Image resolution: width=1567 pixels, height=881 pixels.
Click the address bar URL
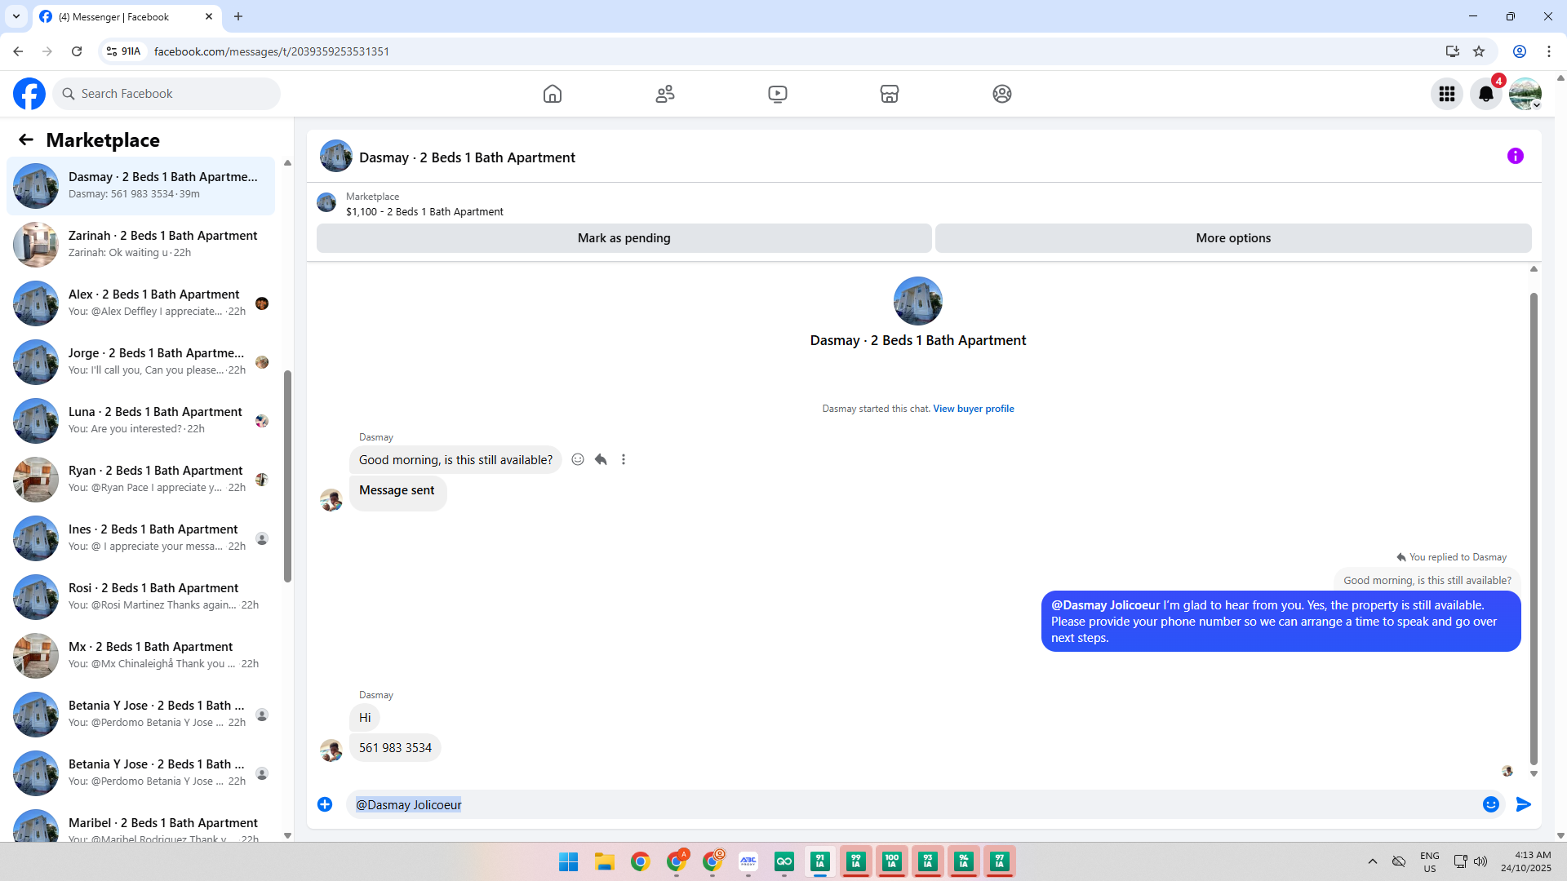(x=272, y=51)
